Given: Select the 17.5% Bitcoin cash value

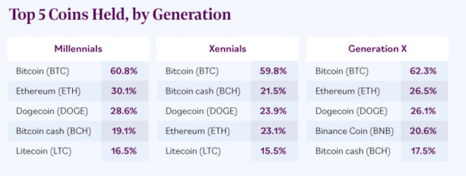Looking at the screenshot, I should pos(423,151).
